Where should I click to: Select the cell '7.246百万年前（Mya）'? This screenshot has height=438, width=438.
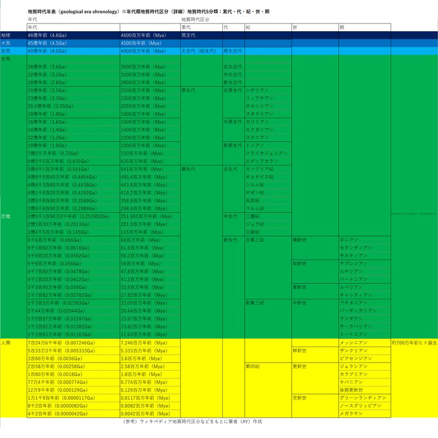click(x=143, y=343)
